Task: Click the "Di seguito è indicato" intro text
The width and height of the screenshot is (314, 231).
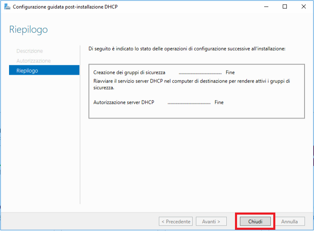Action: 187,49
